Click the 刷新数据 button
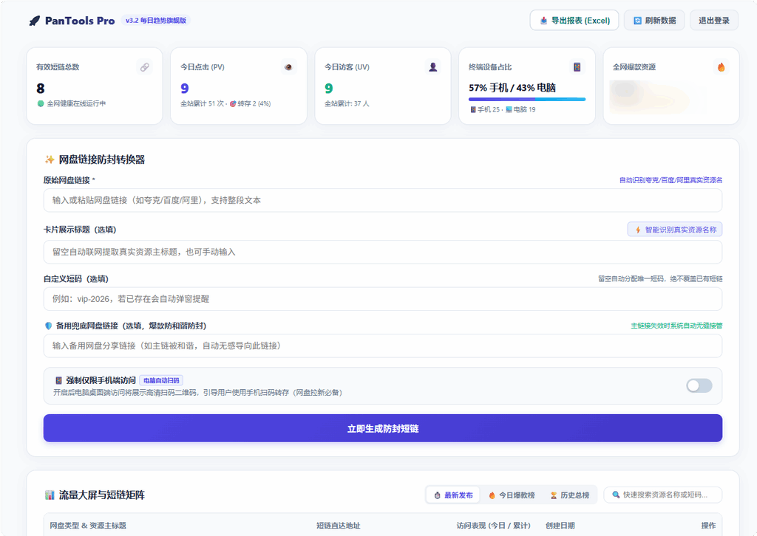Image resolution: width=757 pixels, height=536 pixels. [x=654, y=20]
